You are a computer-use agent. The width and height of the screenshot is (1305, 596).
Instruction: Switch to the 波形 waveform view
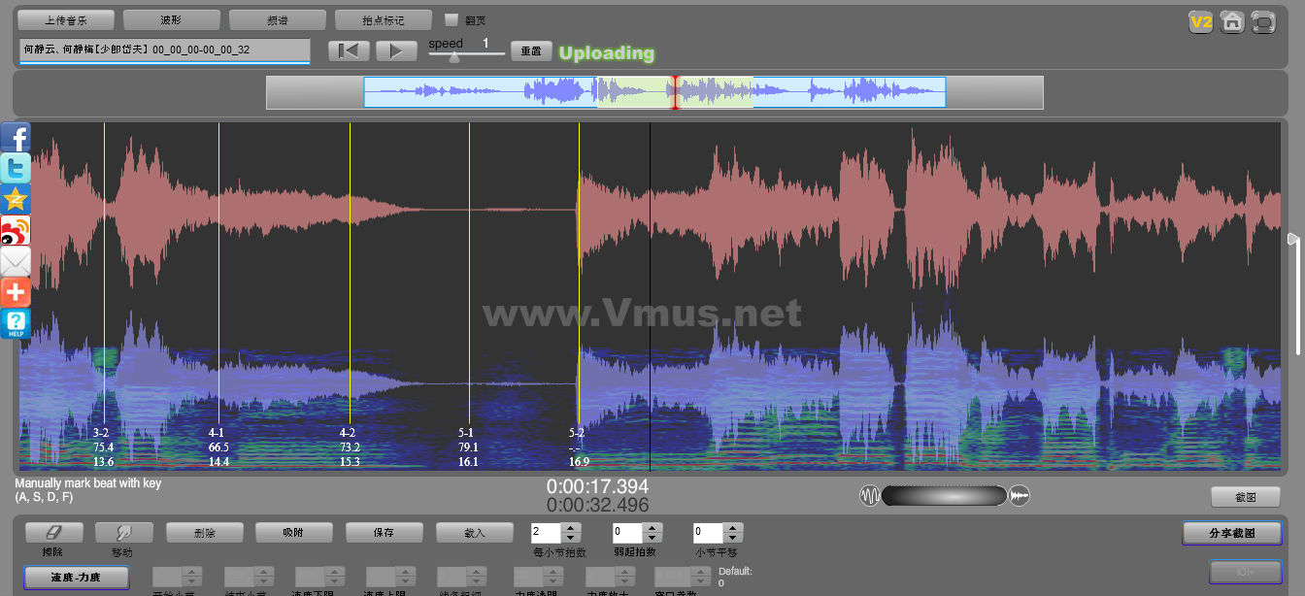tap(172, 19)
